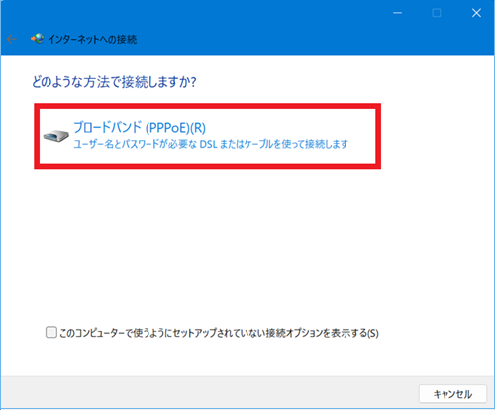Viewport: 495px width, 410px height.
Task: Minimize the wizard window
Action: [x=397, y=13]
